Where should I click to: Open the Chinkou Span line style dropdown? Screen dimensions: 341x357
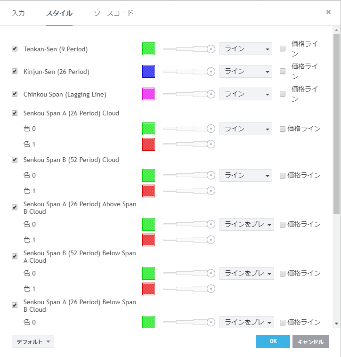click(x=245, y=94)
